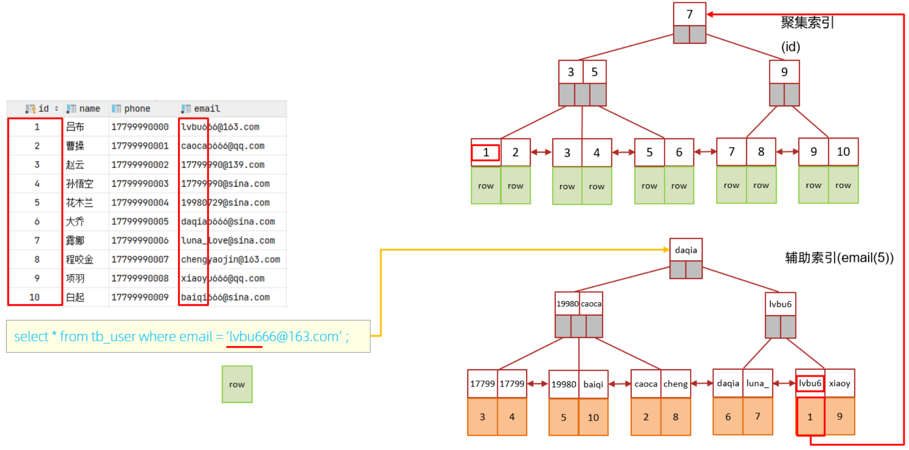Select the daqia root node of secondary index

pos(685,250)
